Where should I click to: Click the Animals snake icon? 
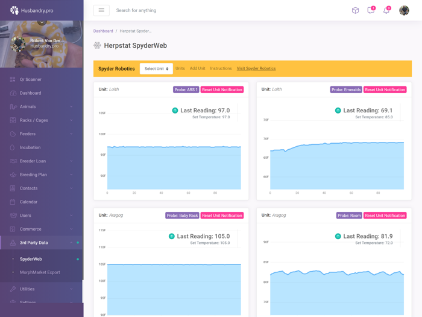coord(13,107)
